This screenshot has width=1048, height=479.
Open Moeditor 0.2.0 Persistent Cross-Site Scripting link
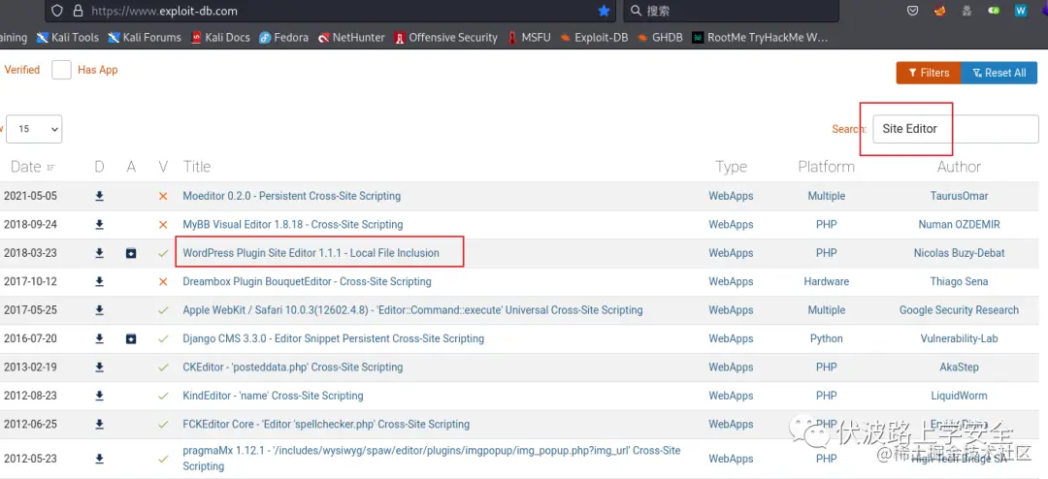tap(291, 196)
